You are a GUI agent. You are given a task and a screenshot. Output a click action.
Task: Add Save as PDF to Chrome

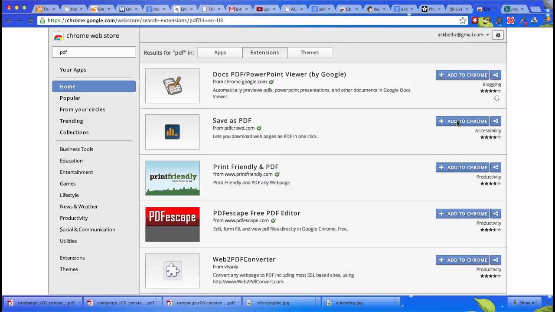click(x=462, y=121)
